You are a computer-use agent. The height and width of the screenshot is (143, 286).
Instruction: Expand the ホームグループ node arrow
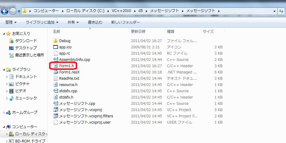(4, 113)
